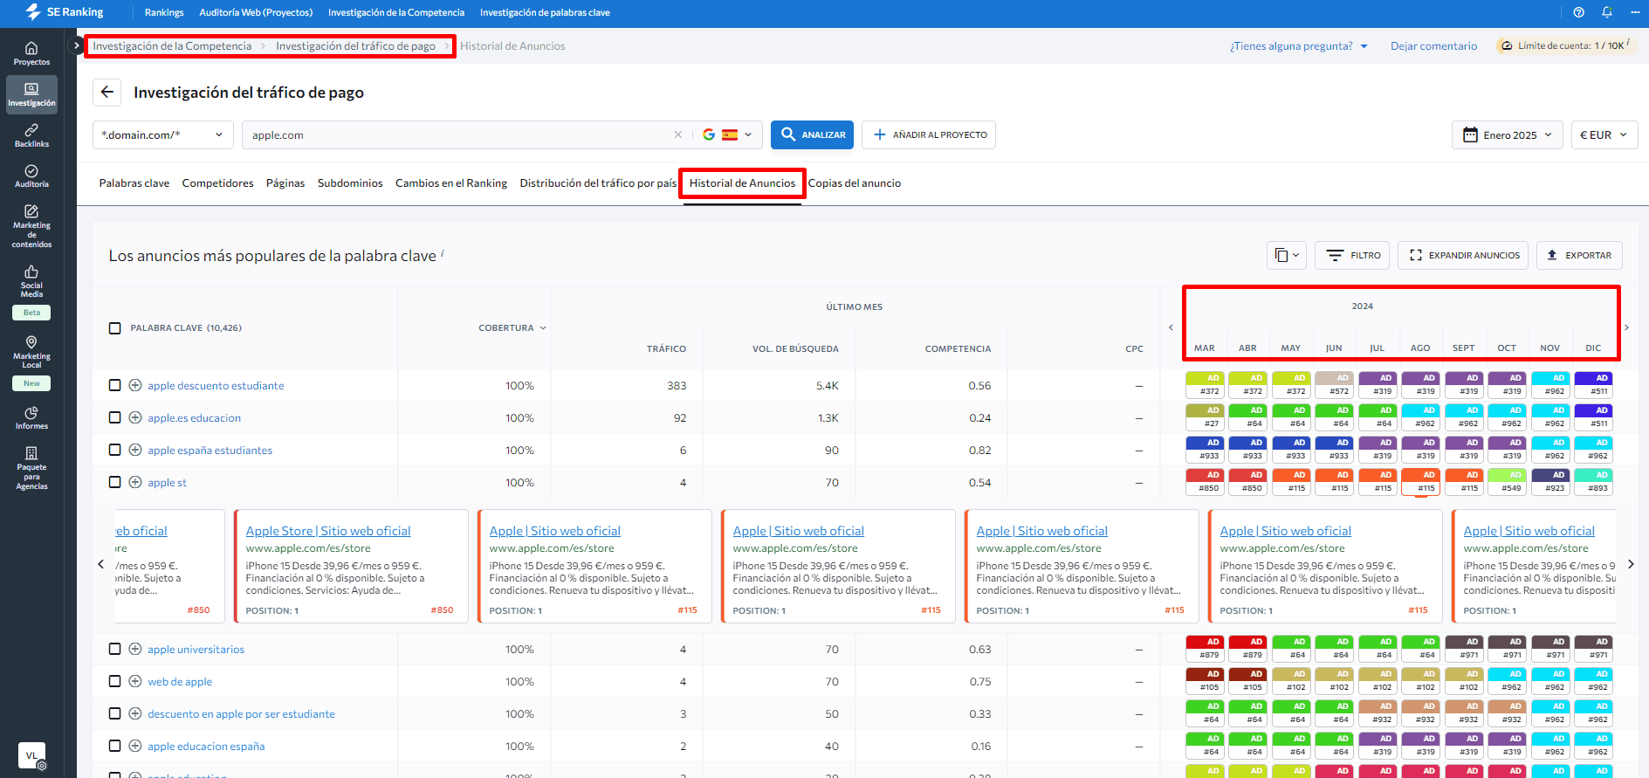Open the Google Spain region dropdown

point(727,134)
